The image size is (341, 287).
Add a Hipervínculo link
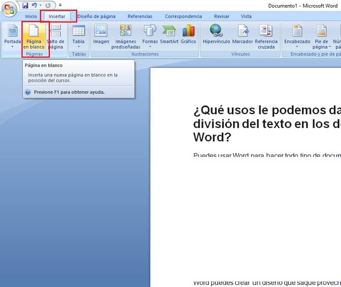point(216,36)
